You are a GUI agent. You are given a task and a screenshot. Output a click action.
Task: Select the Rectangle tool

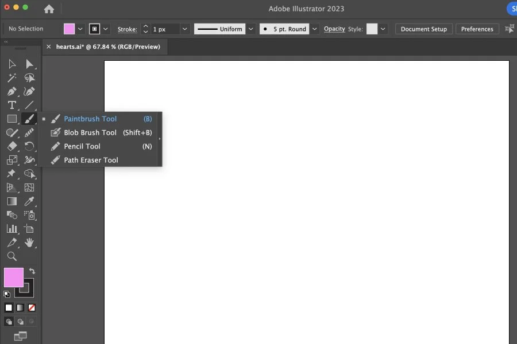coord(12,119)
